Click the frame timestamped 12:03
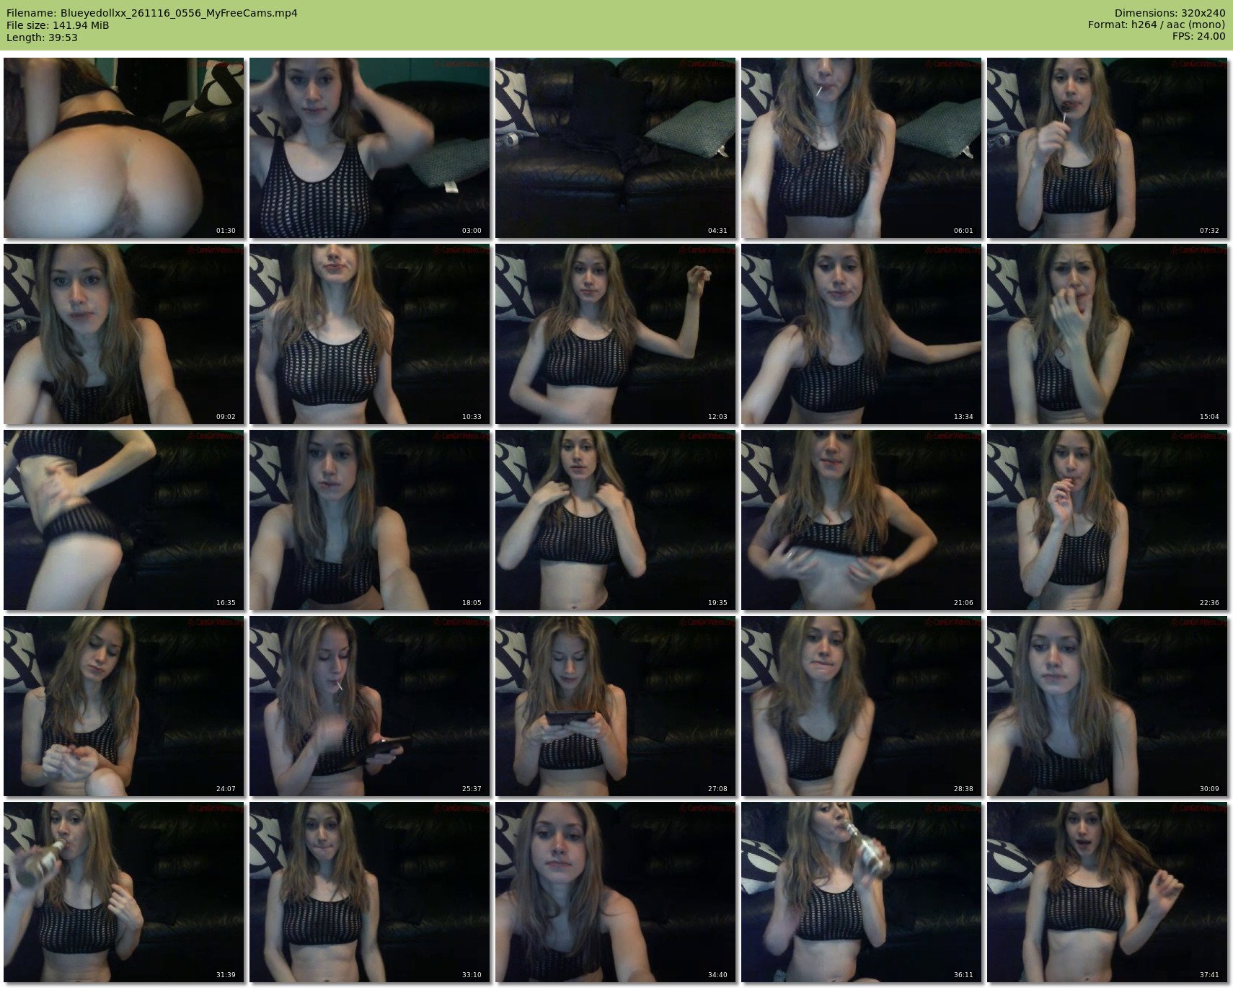This screenshot has width=1233, height=988. [x=615, y=334]
